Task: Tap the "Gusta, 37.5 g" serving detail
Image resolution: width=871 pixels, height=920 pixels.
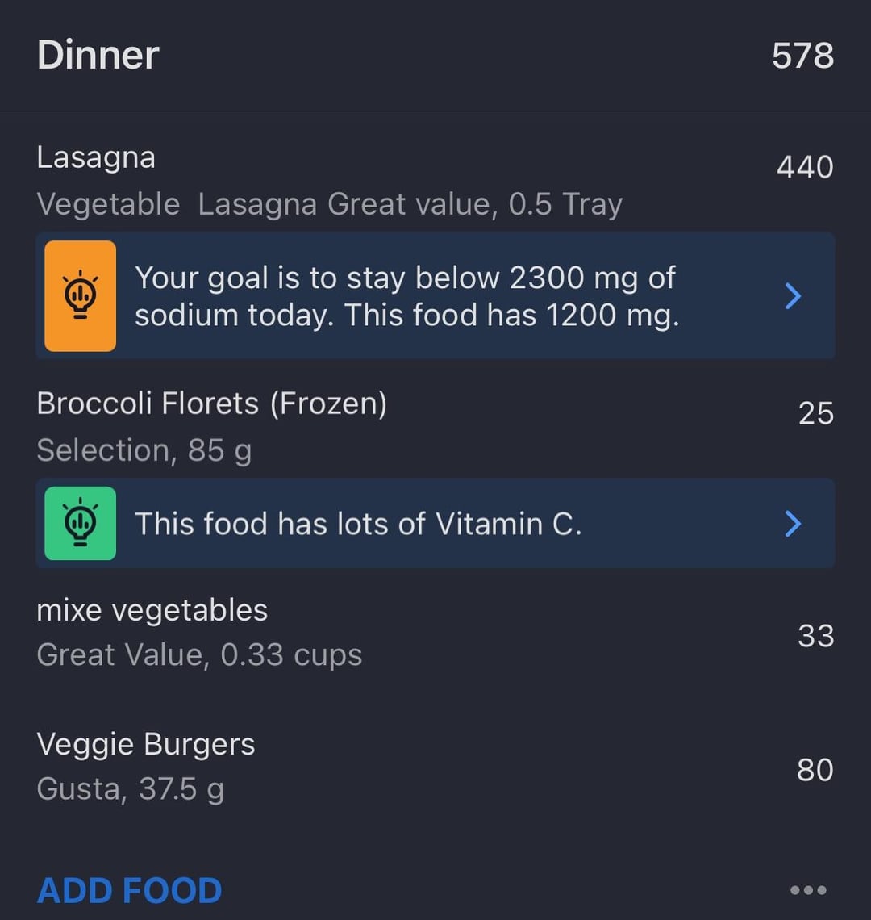Action: pos(131,788)
